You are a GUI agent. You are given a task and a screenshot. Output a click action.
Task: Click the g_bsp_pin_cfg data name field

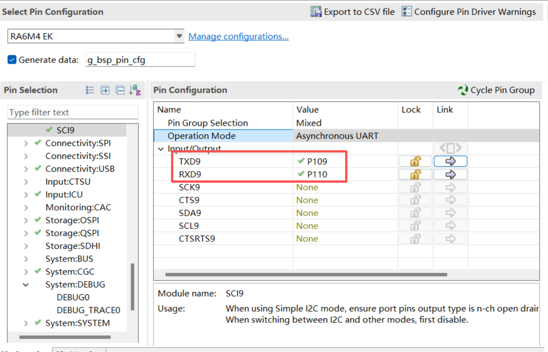(140, 60)
